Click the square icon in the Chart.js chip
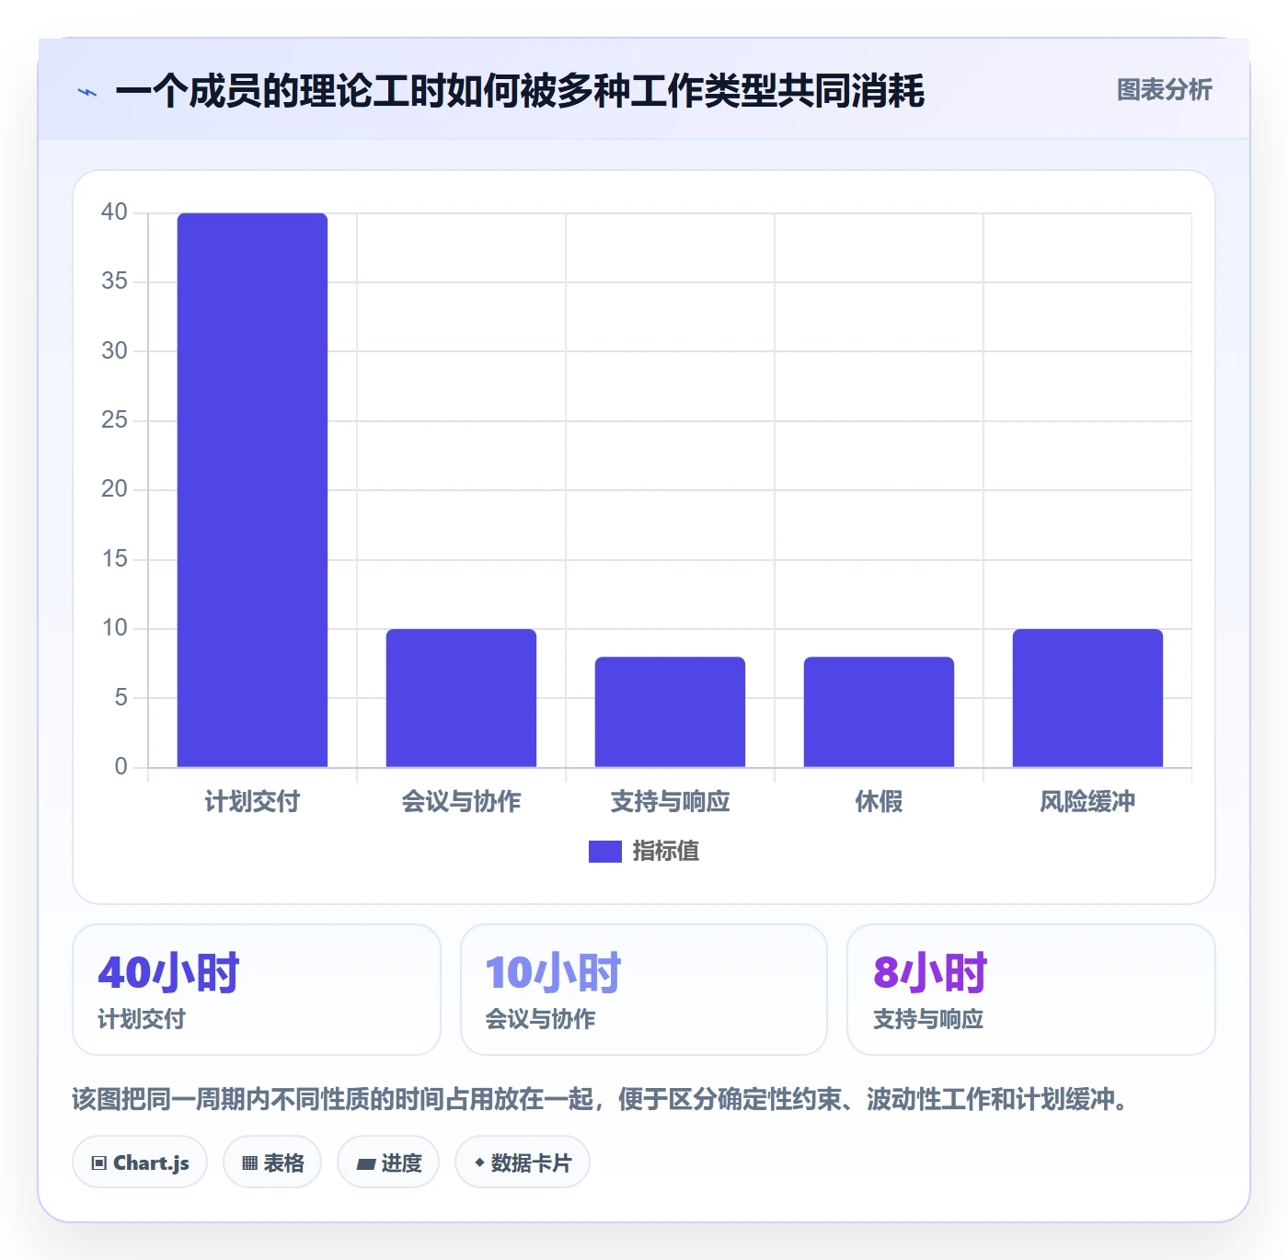1288x1260 pixels. (x=99, y=1163)
